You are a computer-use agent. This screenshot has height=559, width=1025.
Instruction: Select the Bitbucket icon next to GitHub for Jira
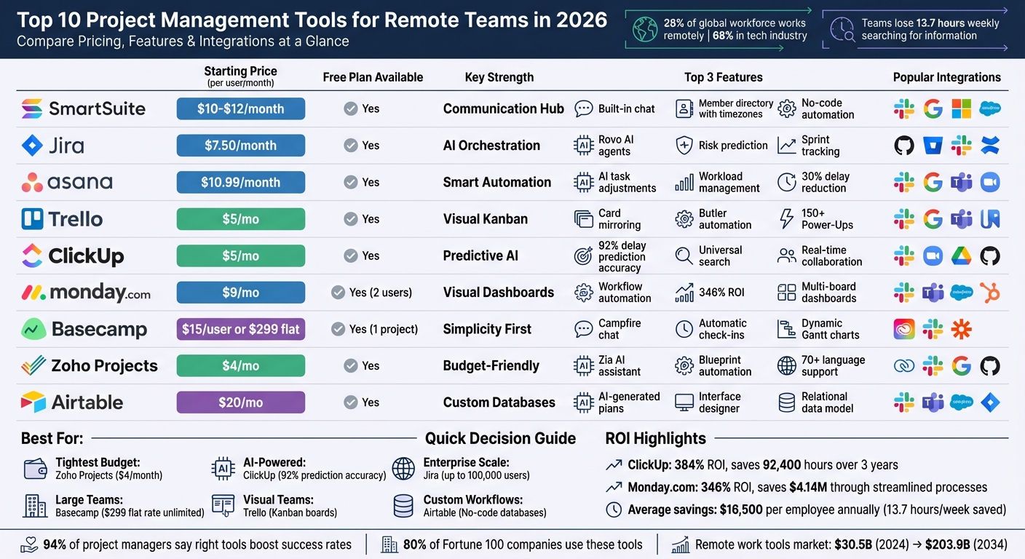coord(933,145)
